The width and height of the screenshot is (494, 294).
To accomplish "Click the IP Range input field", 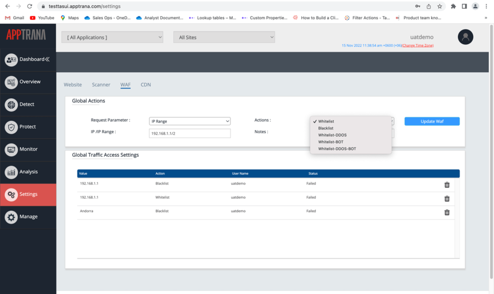I will 190,133.
